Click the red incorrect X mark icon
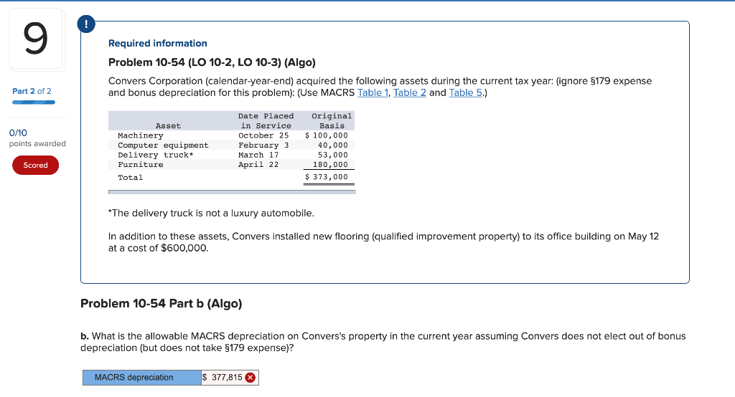 251,378
